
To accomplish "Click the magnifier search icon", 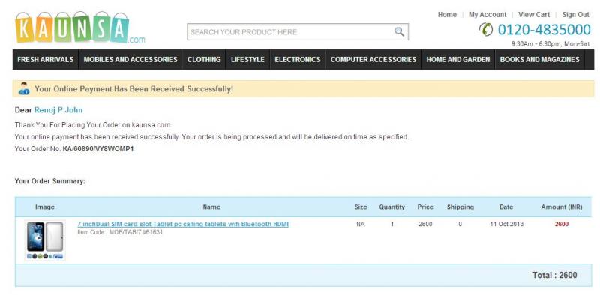I will [399, 31].
